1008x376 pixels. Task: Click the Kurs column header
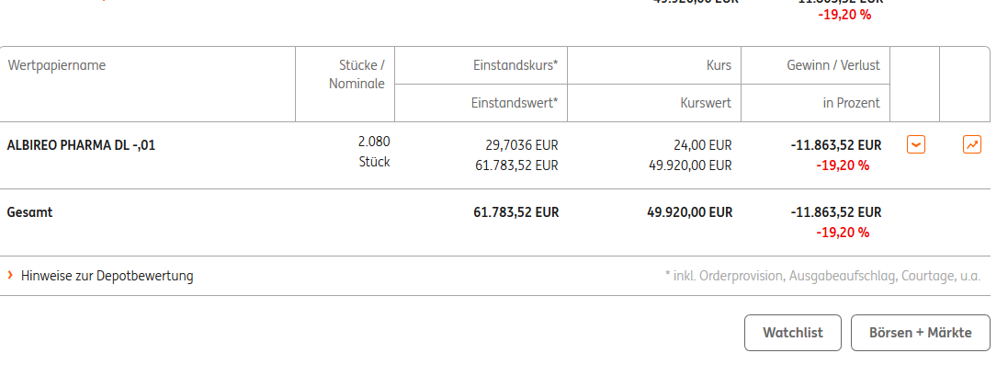pos(718,65)
